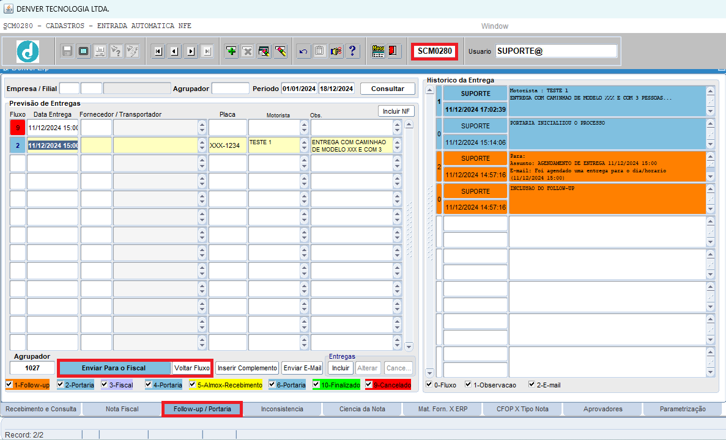This screenshot has height=440, width=726.
Task: Click the Execute Query lightning icon
Action: [133, 51]
